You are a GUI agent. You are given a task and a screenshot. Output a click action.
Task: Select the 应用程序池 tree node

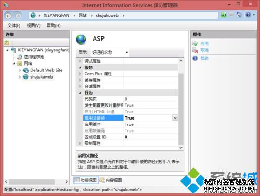point(34,57)
